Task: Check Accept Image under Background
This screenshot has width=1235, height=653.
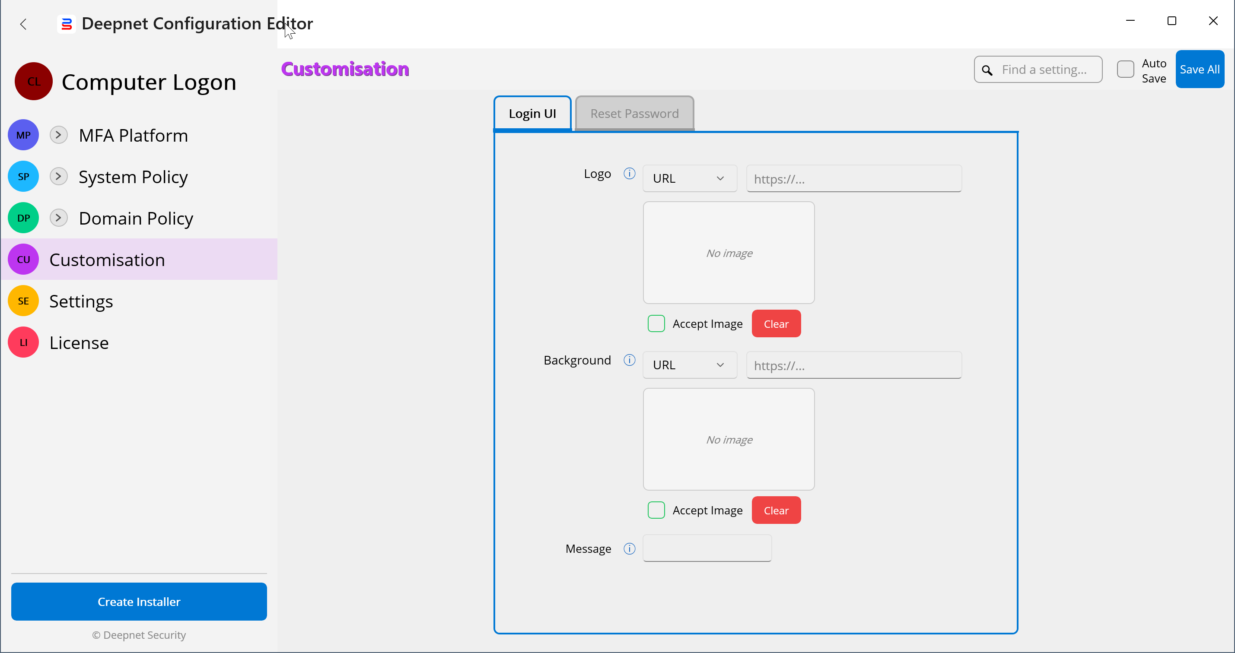Action: (x=656, y=510)
